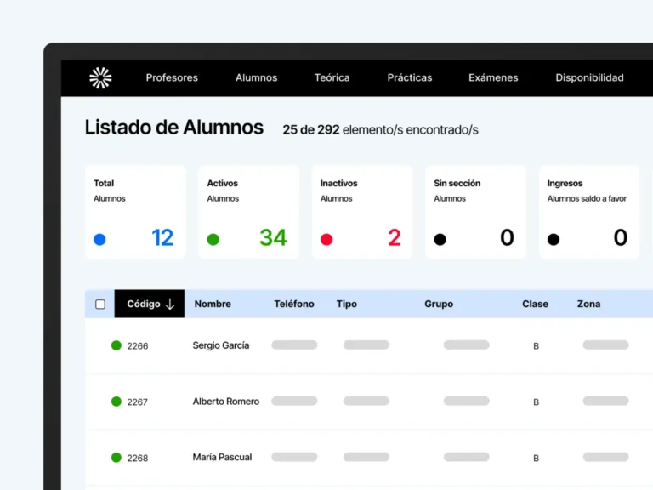The width and height of the screenshot is (653, 490).
Task: Select Disponibilidad in the top navigation
Action: click(589, 77)
